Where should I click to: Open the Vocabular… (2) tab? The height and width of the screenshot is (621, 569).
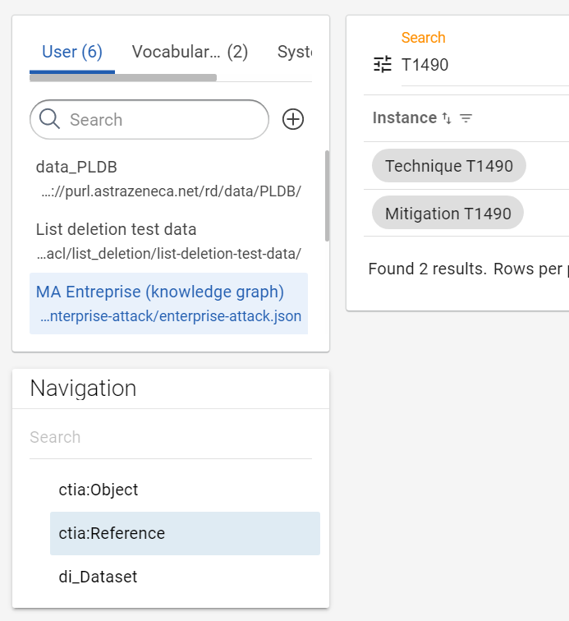(x=190, y=52)
